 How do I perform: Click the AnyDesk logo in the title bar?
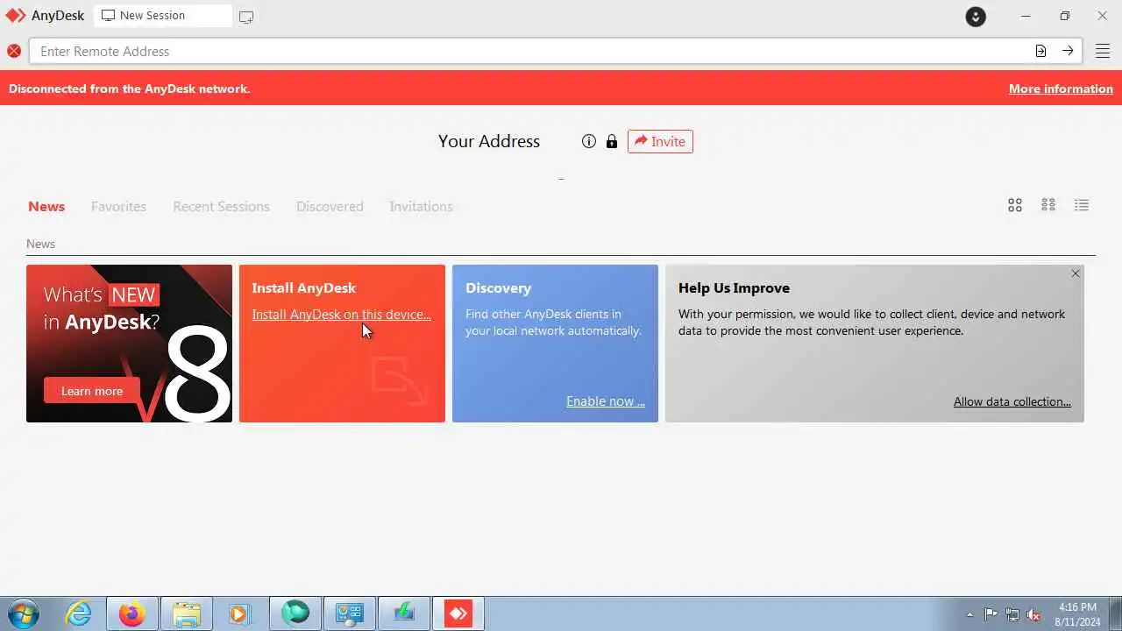tap(16, 16)
